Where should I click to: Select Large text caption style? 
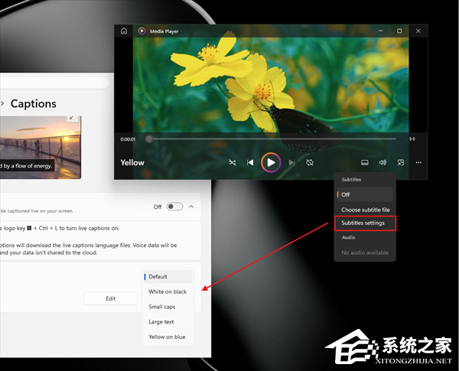168,322
